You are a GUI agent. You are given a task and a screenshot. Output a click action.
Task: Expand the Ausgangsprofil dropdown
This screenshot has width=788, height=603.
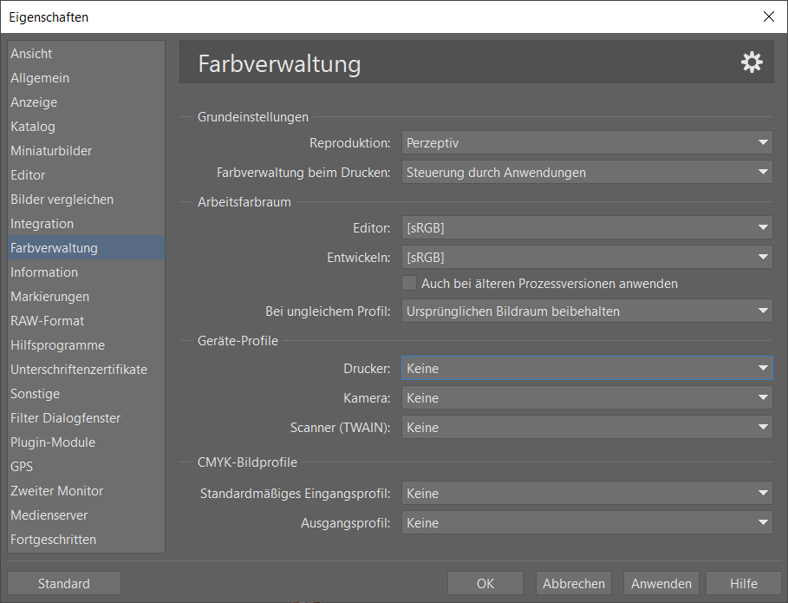(586, 523)
